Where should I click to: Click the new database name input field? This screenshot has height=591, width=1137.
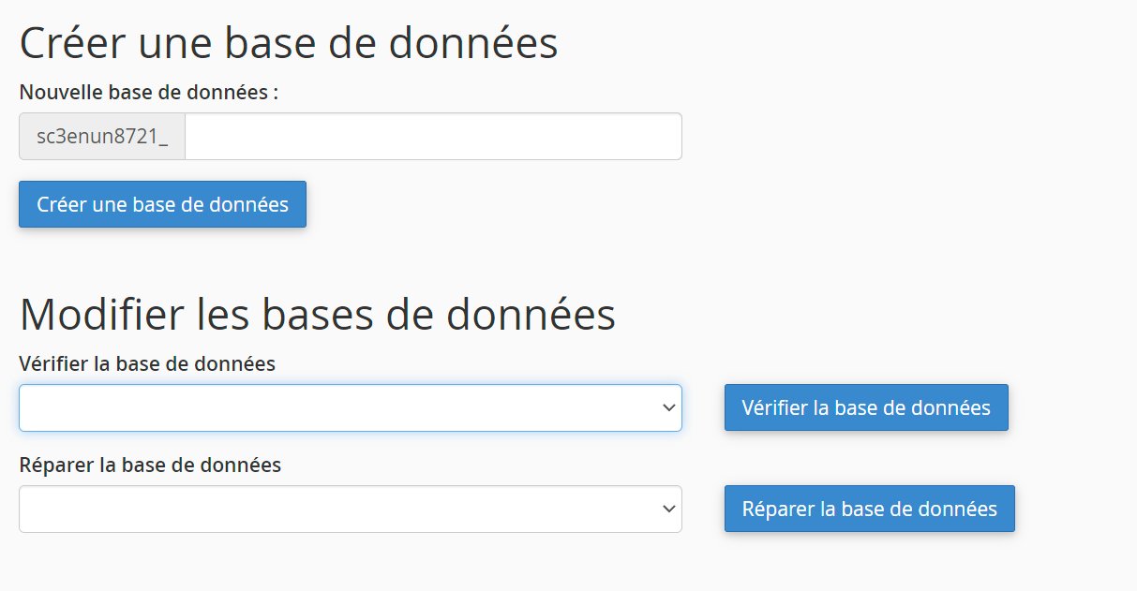(x=433, y=137)
